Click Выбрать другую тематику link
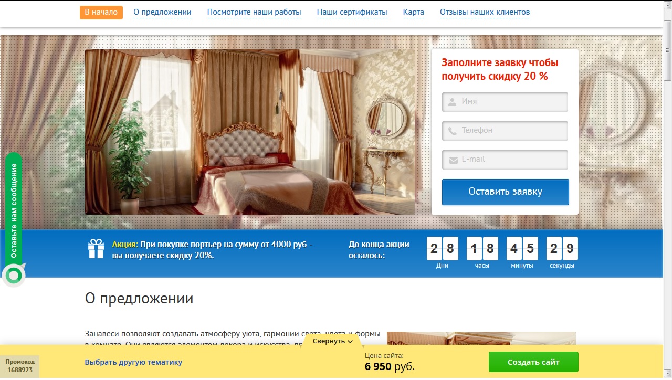This screenshot has height=380, width=672. [133, 362]
